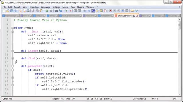Open the Run menu
Viewport: 183px width, 102px height.
(x=73, y=7)
